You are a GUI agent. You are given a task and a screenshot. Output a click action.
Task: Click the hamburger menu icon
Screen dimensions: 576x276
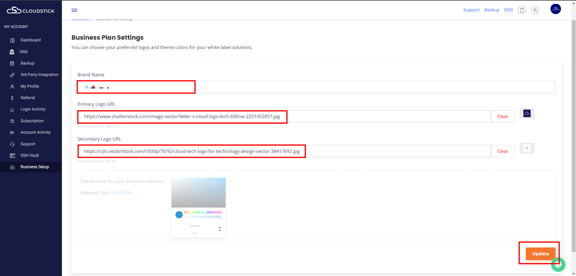point(74,10)
